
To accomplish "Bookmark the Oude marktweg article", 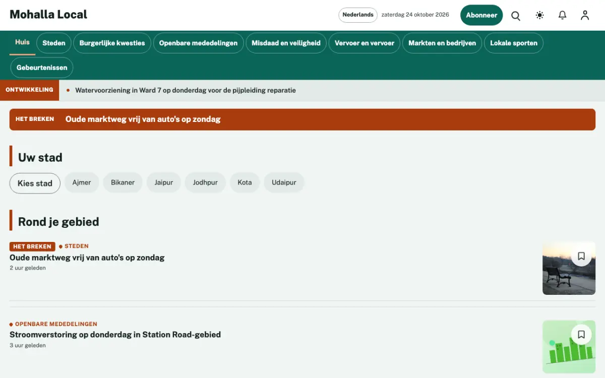I will click(581, 256).
